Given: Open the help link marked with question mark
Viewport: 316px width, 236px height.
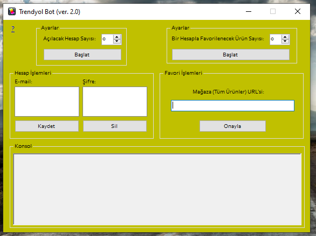Looking at the screenshot, I should pyautogui.click(x=13, y=29).
